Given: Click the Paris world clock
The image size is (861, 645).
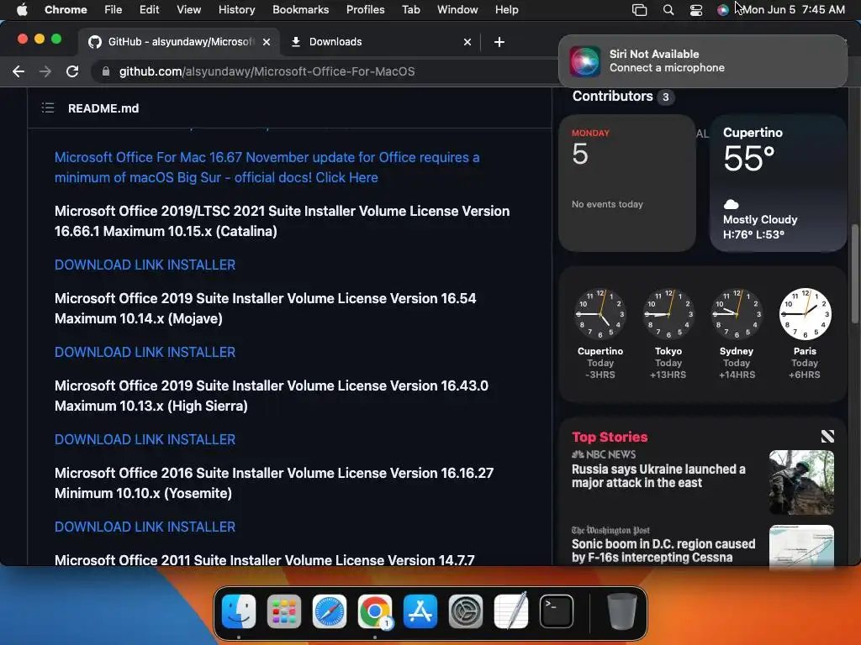Looking at the screenshot, I should [x=805, y=314].
